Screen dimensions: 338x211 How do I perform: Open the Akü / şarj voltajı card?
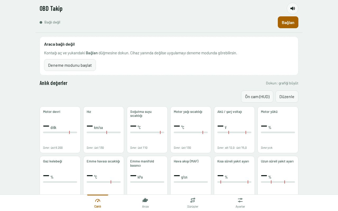click(234, 130)
